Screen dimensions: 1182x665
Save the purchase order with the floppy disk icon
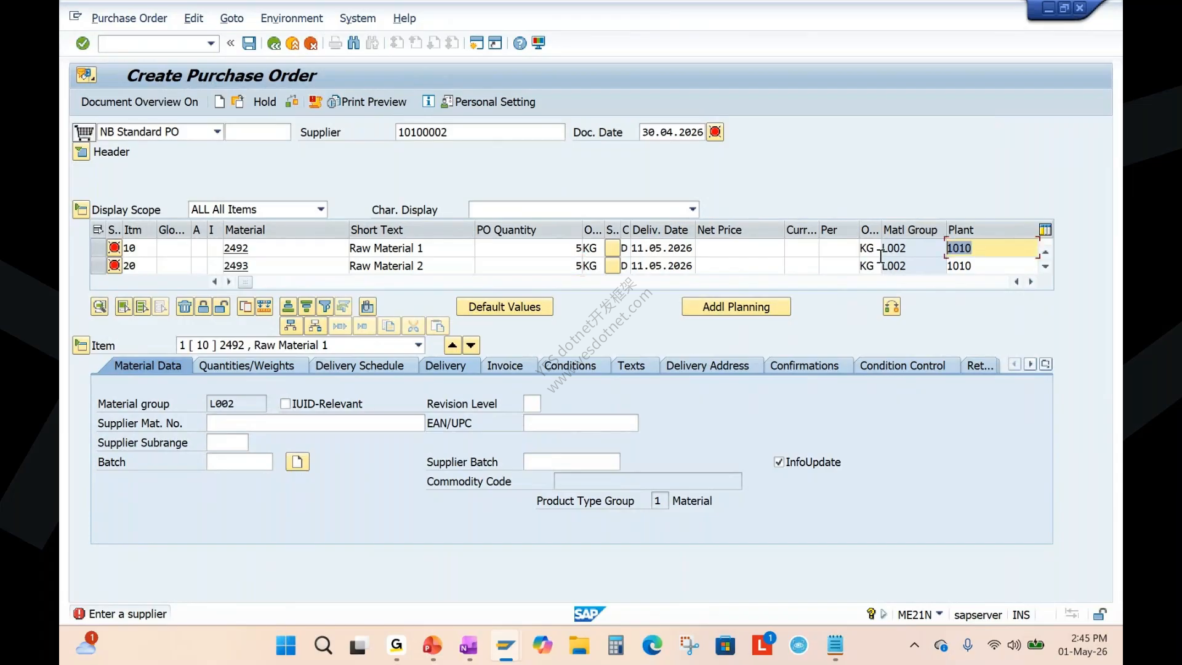249,43
